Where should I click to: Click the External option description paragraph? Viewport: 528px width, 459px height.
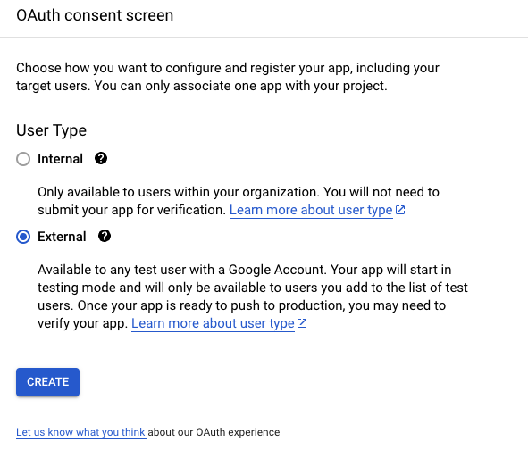(253, 296)
